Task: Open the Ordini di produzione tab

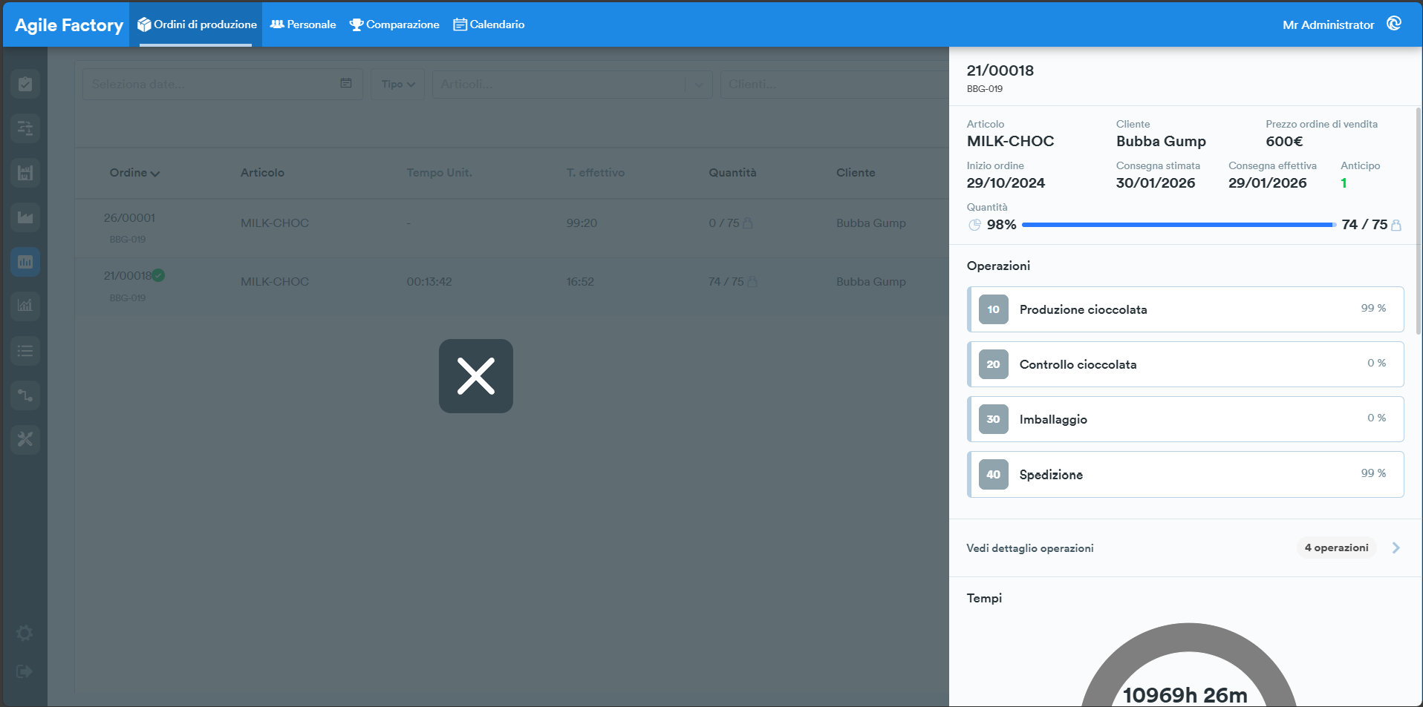Action: tap(197, 24)
